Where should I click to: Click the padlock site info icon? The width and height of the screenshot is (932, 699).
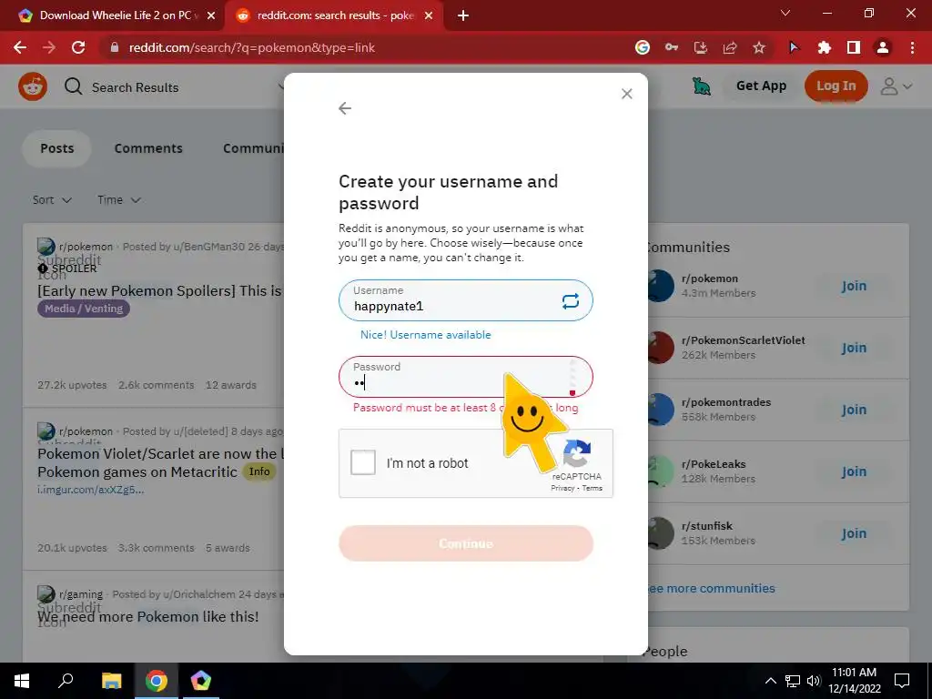(x=115, y=47)
